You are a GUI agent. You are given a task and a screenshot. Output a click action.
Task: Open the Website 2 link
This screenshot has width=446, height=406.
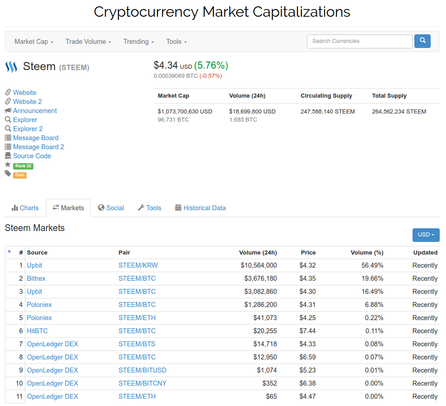click(x=27, y=102)
